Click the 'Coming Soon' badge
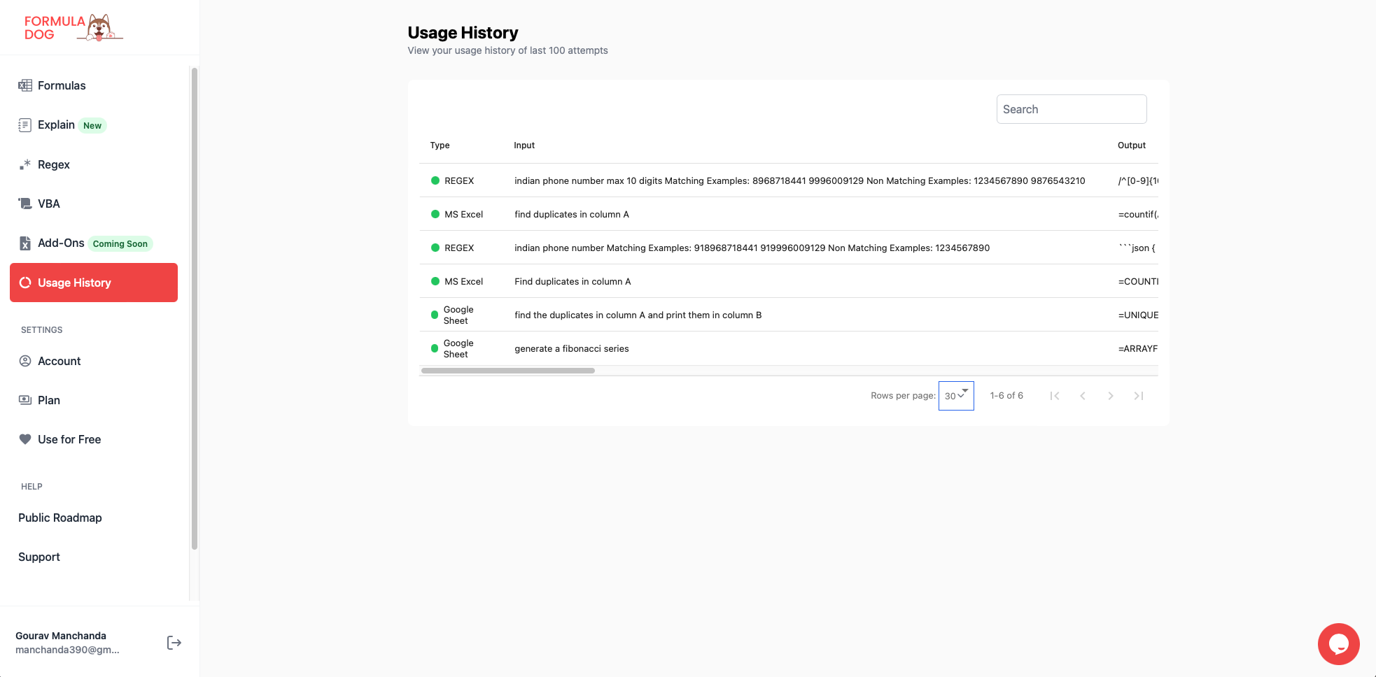Image resolution: width=1376 pixels, height=677 pixels. (x=120, y=244)
